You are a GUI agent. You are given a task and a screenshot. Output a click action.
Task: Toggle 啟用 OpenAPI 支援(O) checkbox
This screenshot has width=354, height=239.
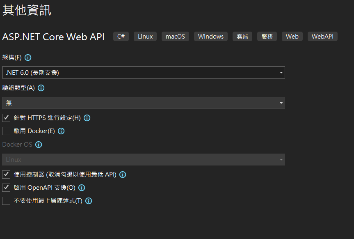6,187
